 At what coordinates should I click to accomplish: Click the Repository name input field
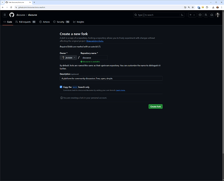[94, 58]
